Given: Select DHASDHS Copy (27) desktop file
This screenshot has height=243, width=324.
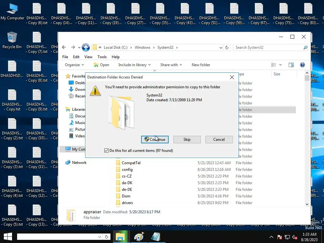Looking at the screenshot, I should 135,14.
